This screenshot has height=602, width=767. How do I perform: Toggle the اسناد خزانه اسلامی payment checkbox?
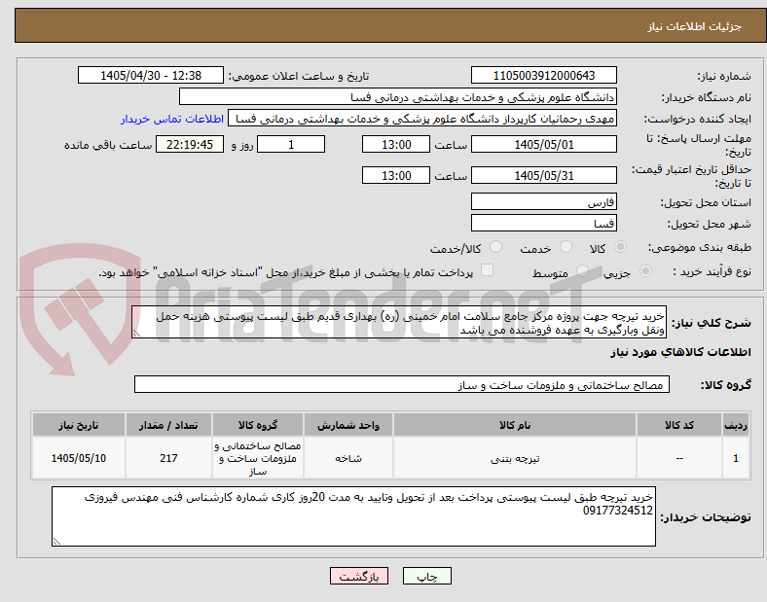(x=487, y=270)
